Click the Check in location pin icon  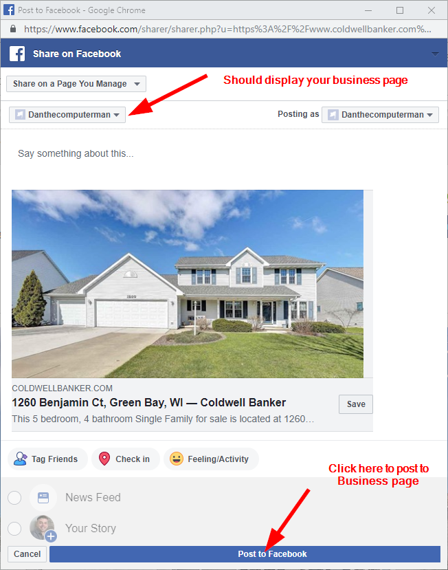click(x=104, y=459)
